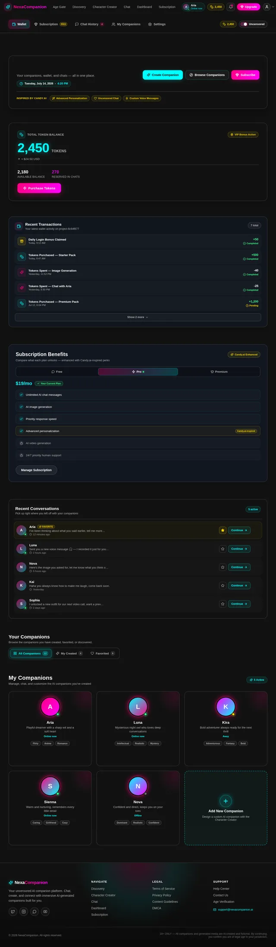This screenshot has width=276, height=947.
Task: Continue the conversation with Sophia
Action: click(x=239, y=604)
